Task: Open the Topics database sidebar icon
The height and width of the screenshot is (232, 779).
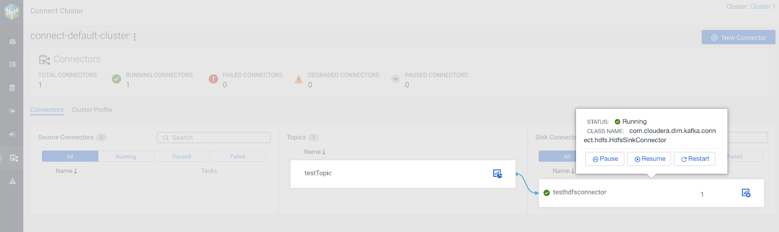Action: click(x=12, y=88)
